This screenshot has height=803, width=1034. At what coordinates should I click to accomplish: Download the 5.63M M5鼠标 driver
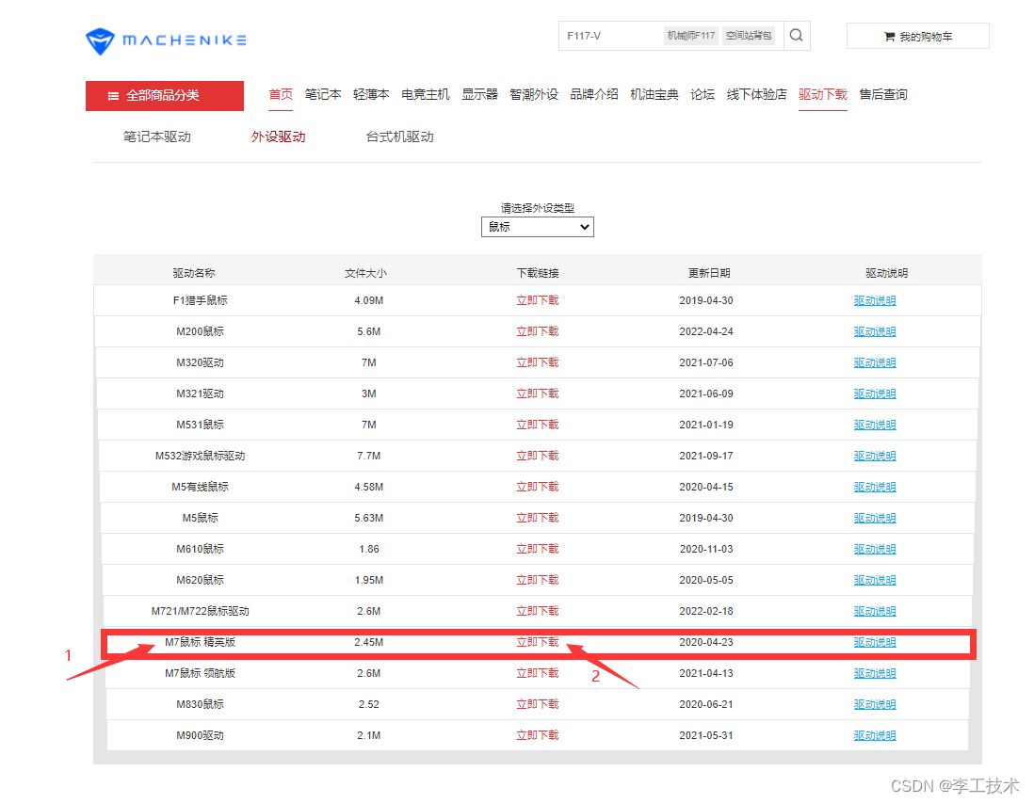click(x=538, y=518)
